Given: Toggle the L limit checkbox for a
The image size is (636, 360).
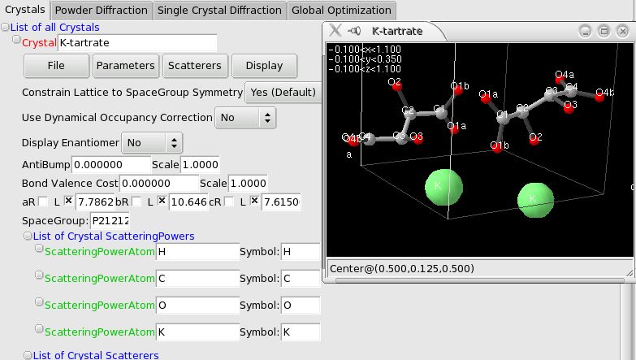Looking at the screenshot, I should pyautogui.click(x=68, y=201).
